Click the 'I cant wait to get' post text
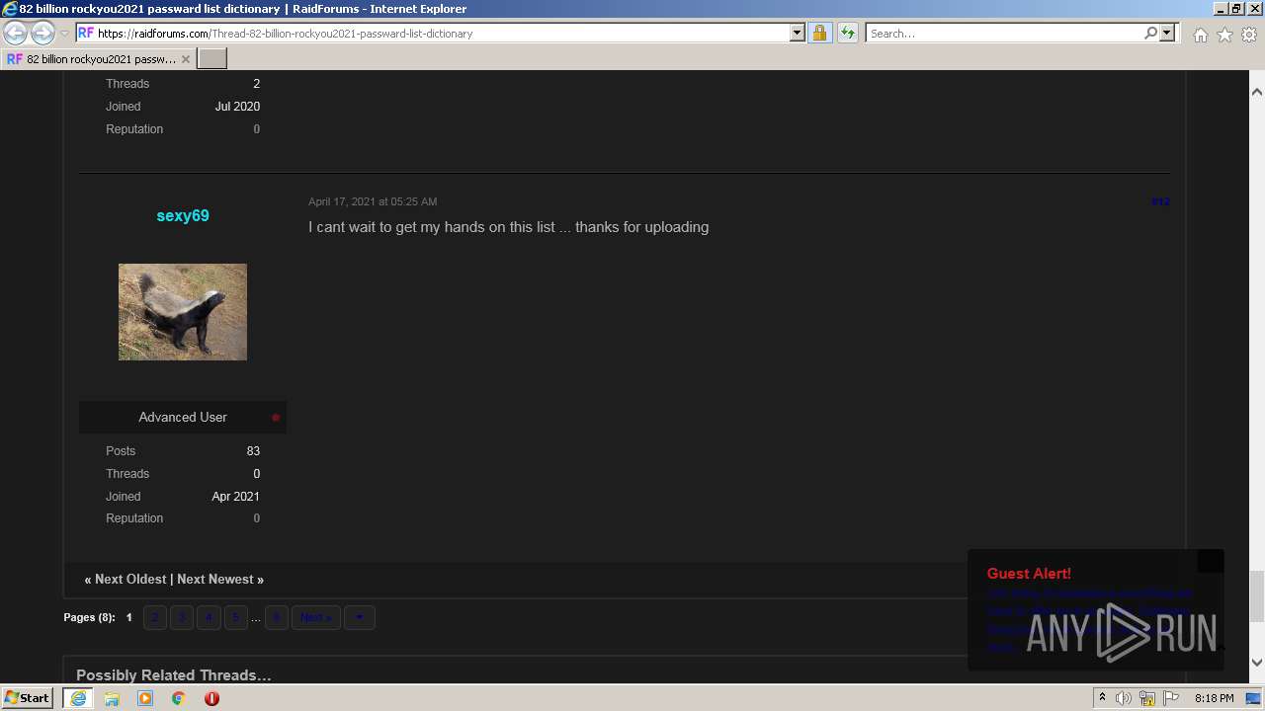 pyautogui.click(x=509, y=227)
